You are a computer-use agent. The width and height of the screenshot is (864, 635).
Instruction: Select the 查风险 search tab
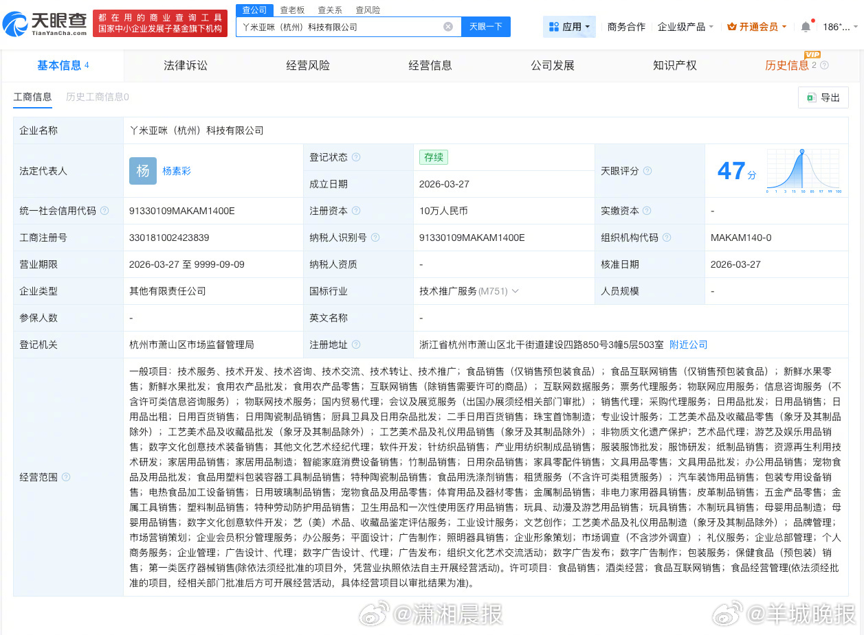click(x=368, y=10)
